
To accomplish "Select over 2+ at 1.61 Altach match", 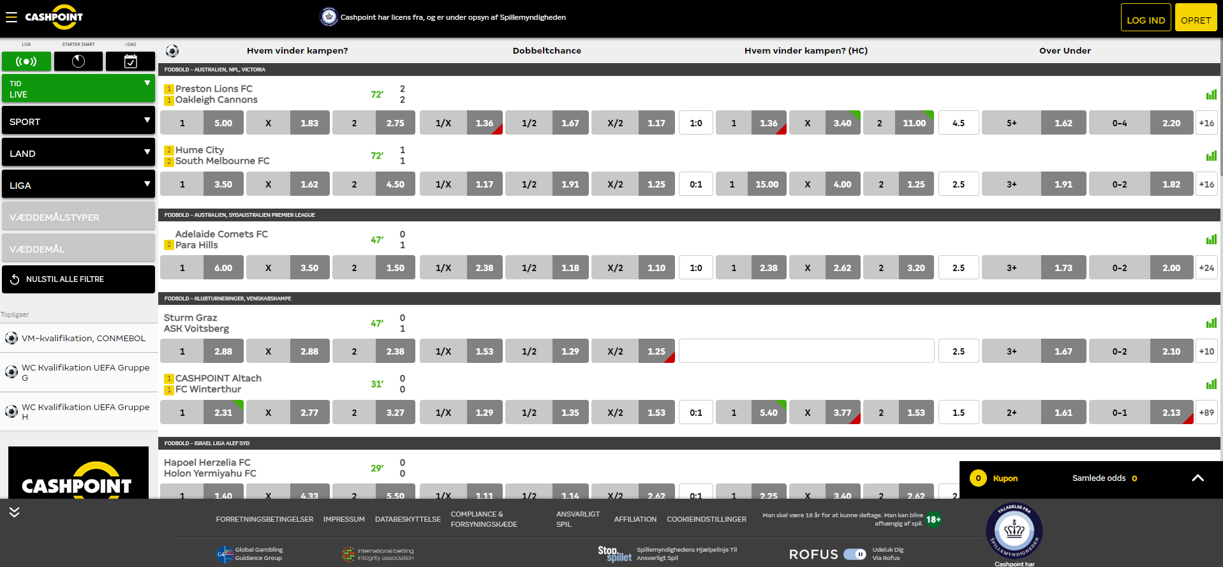I will [1034, 413].
